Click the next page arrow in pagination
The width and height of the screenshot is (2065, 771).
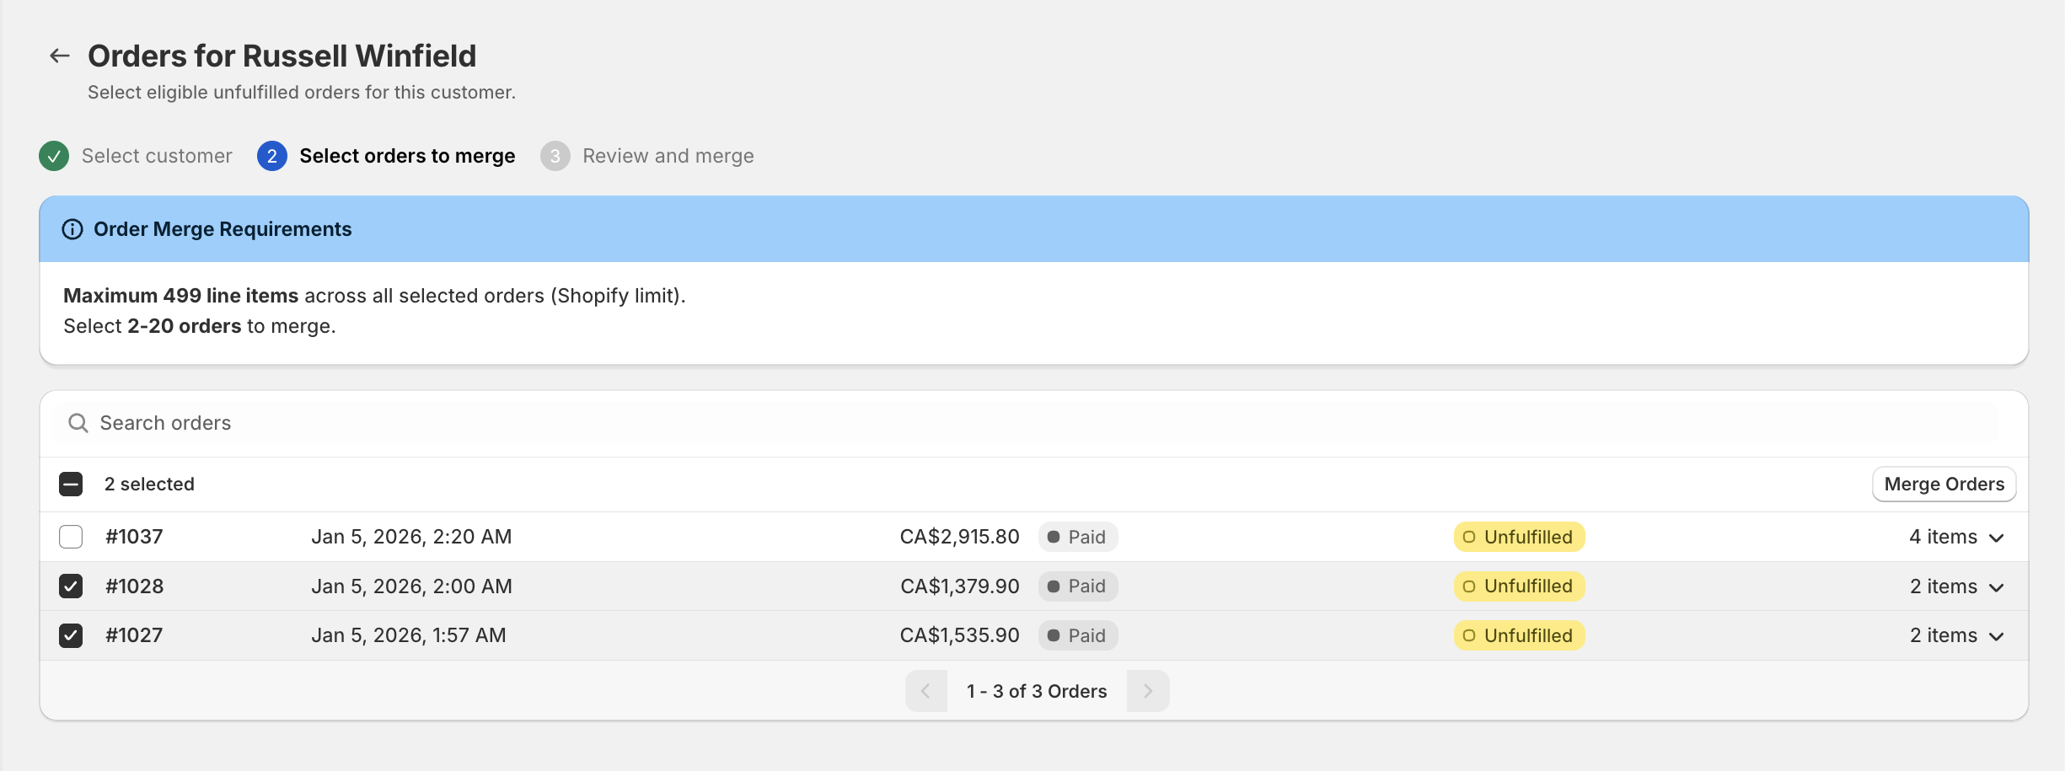pos(1148,691)
